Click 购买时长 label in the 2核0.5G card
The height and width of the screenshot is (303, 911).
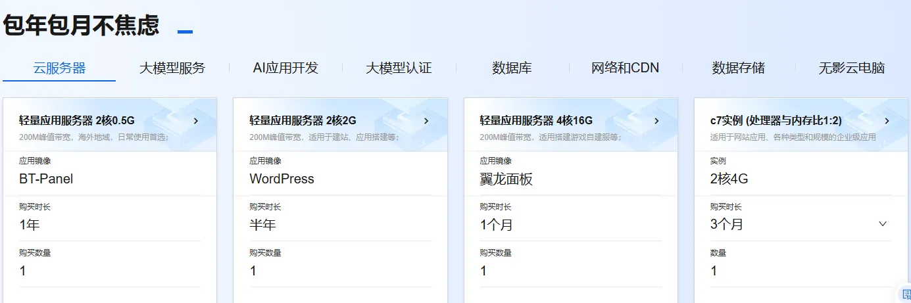[35, 207]
